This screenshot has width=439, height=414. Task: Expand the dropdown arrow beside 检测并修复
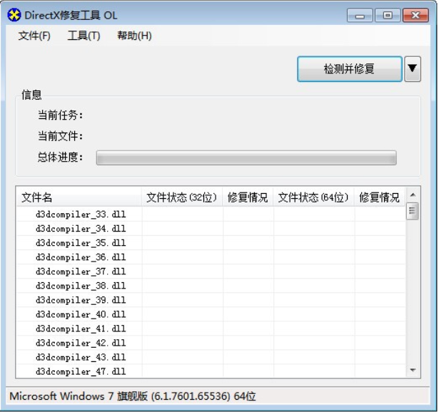coord(413,69)
